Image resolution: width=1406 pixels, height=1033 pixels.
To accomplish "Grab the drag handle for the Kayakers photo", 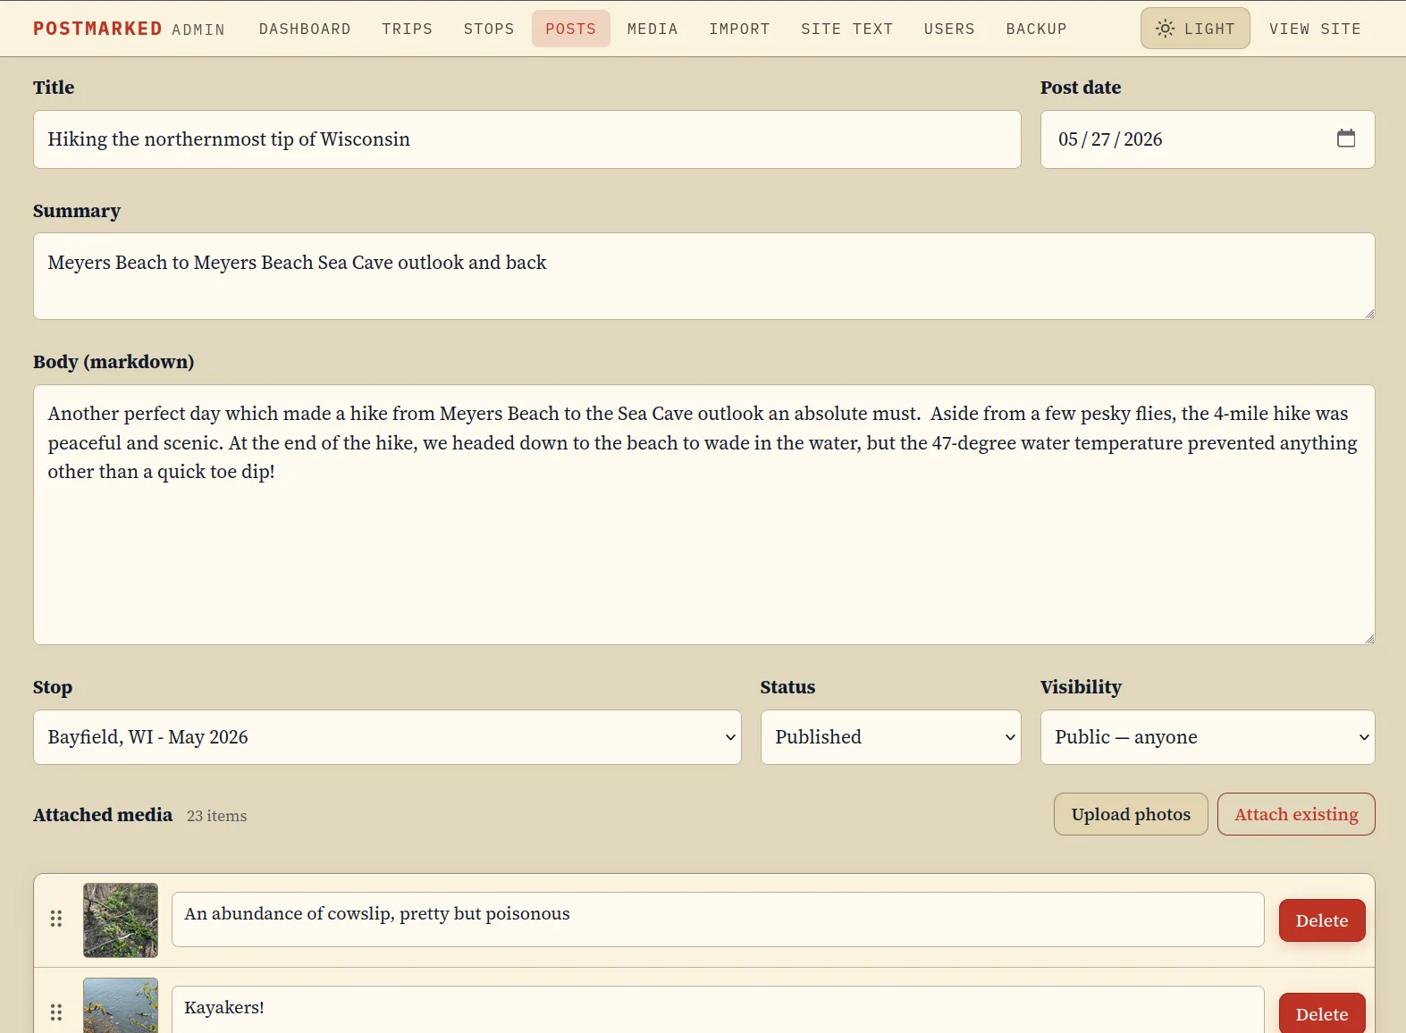I will click(x=56, y=1012).
